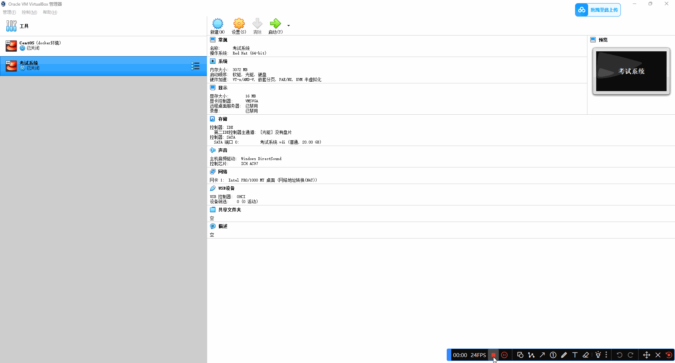Screen dimensions: 675x363
Task: Select the shapes drawing tool in recorder
Action: pos(520,355)
